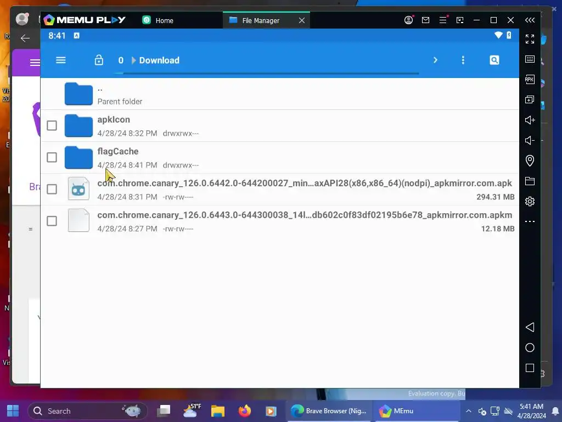Open MEmu keyboard mapping icon
The width and height of the screenshot is (562, 422).
tap(530, 59)
